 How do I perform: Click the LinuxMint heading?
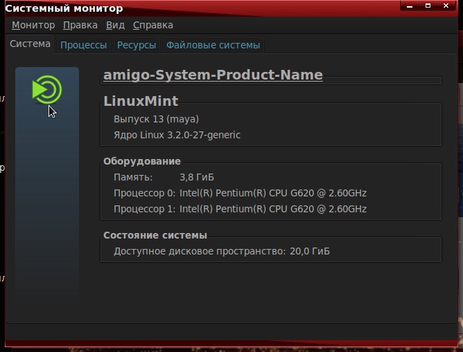(141, 101)
